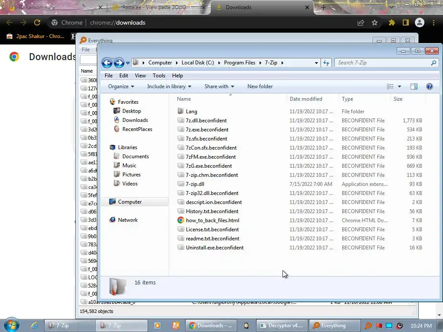Open the Tools menu in Explorer
Screen dimensions: 443x332
(159, 76)
